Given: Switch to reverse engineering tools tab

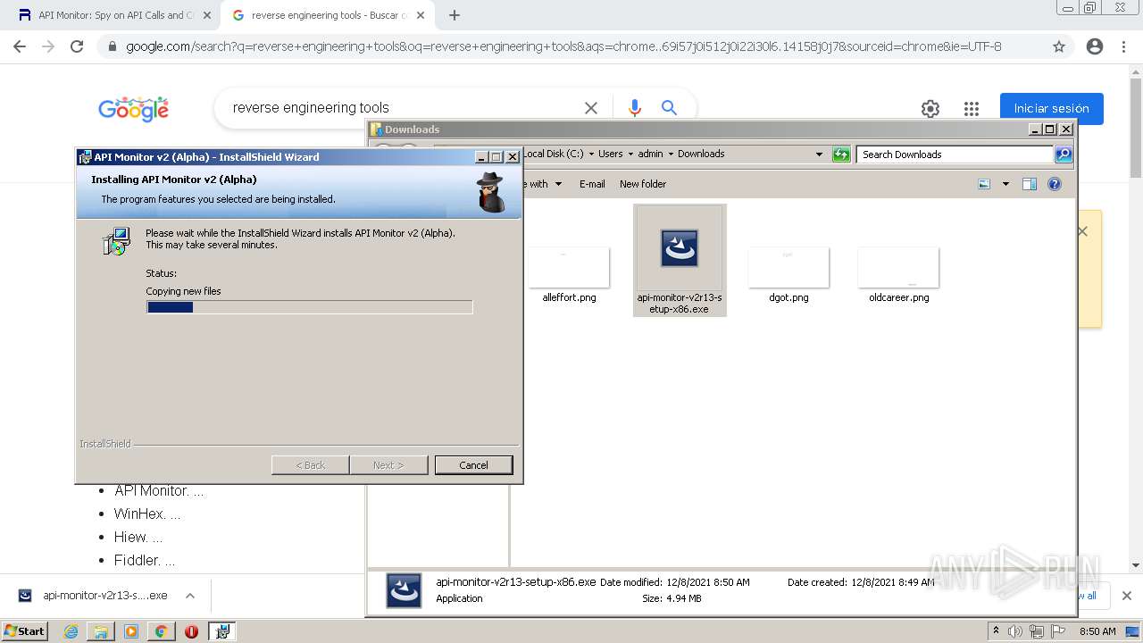Looking at the screenshot, I should point(328,15).
